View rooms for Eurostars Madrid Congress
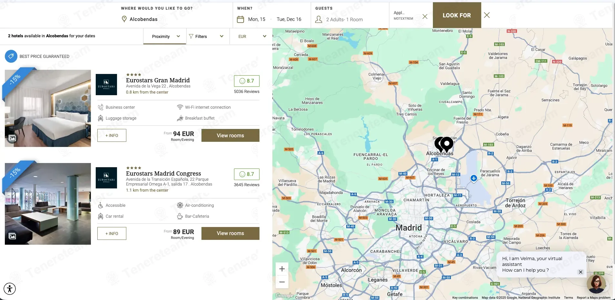The image size is (615, 300). tap(230, 233)
